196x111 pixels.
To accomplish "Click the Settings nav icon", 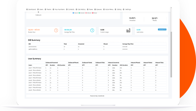I will coord(124,9).
